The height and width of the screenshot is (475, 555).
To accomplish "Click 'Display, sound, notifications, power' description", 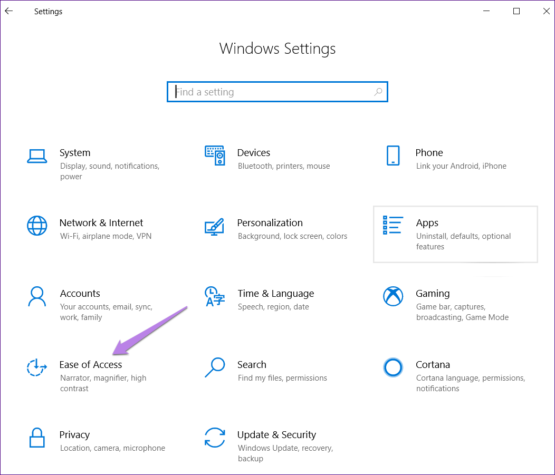I will coord(110,171).
